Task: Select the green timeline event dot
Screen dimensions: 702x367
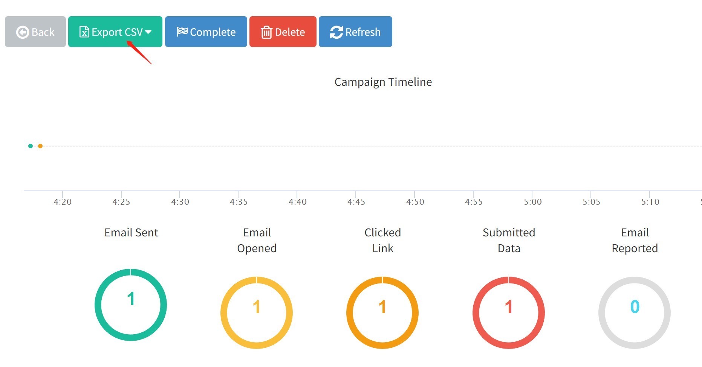Action: (31, 146)
